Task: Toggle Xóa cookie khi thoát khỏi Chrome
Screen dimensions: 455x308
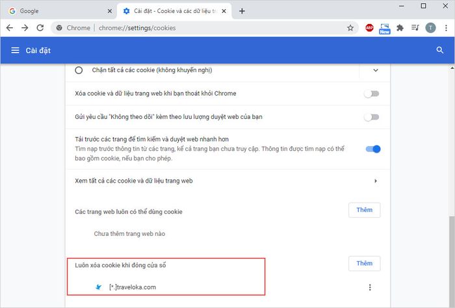Action: click(x=372, y=94)
